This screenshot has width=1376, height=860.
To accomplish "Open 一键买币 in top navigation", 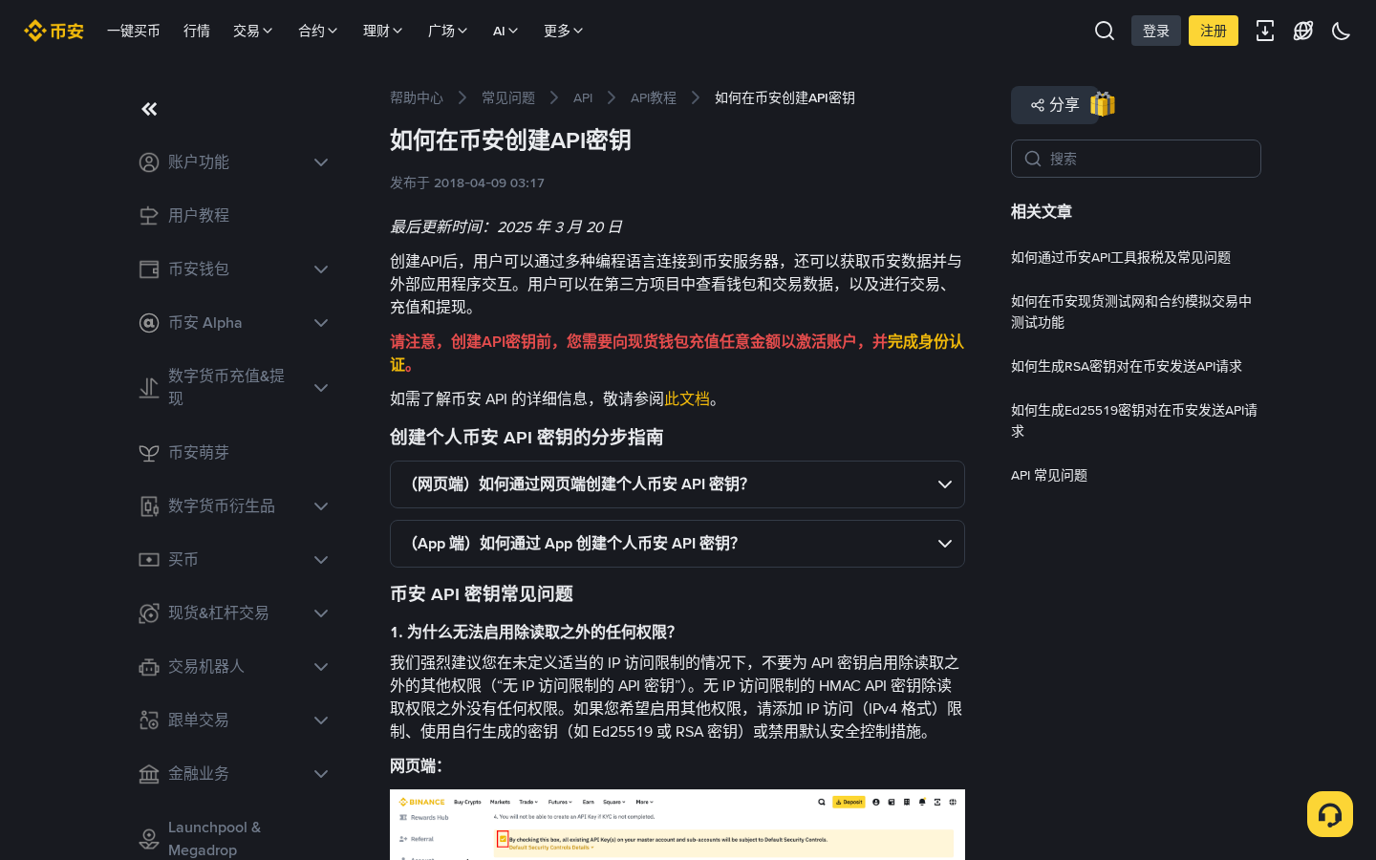I will pos(134,31).
